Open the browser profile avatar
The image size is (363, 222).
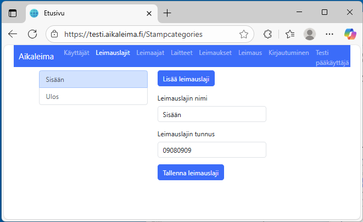tap(310, 34)
